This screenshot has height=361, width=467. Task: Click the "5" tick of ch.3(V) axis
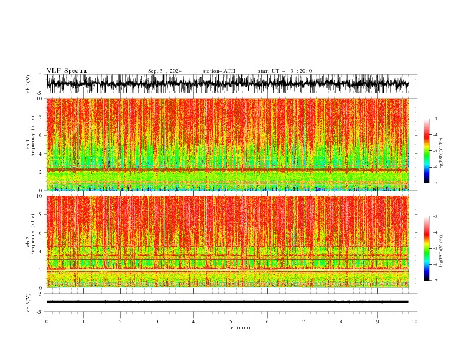[x=41, y=294]
